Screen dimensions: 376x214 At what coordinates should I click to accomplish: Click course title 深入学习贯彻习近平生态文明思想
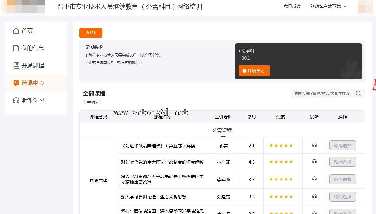pos(154,197)
